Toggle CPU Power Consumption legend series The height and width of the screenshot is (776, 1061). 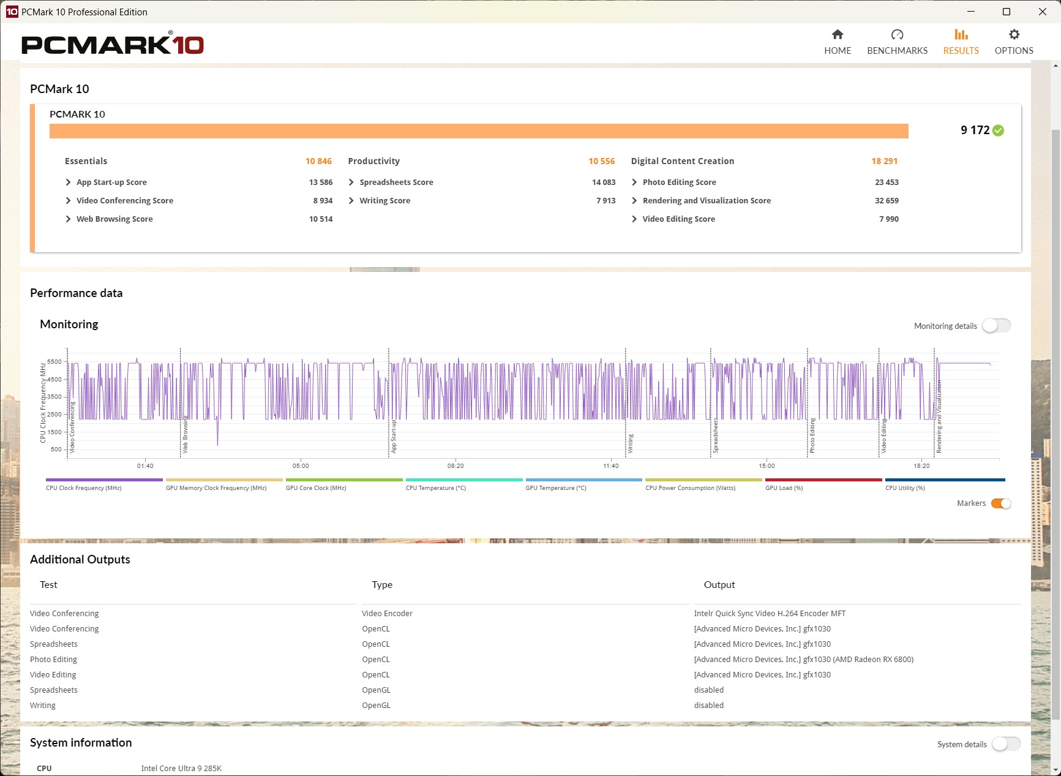pyautogui.click(x=703, y=484)
